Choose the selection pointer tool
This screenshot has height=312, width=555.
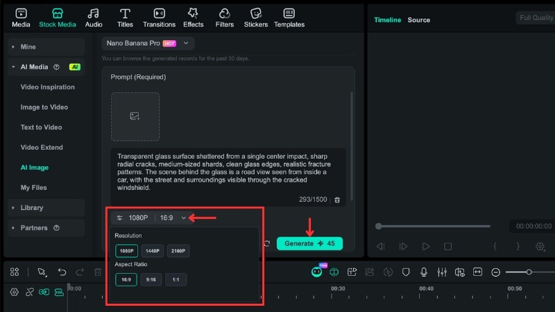pyautogui.click(x=42, y=272)
